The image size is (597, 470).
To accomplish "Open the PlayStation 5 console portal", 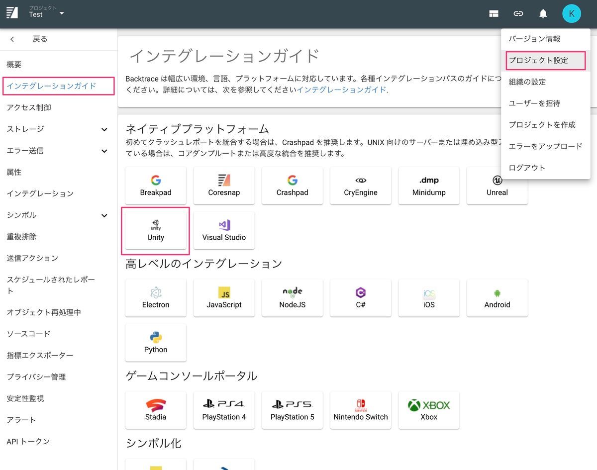I will pyautogui.click(x=292, y=410).
